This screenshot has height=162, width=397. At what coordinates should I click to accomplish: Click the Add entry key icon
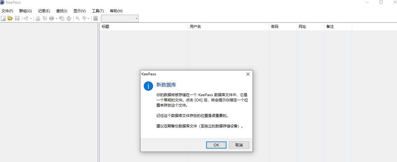tap(26, 18)
